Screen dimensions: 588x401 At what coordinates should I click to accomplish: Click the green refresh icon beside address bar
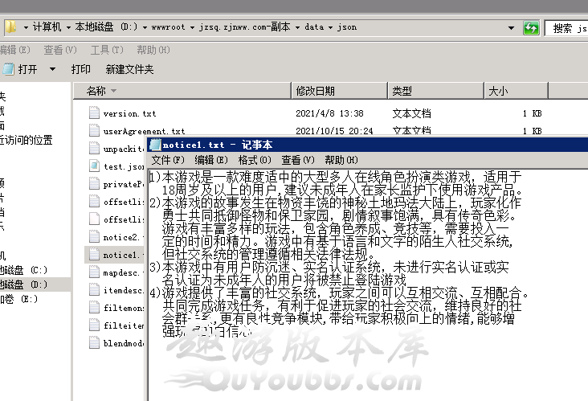tap(531, 27)
